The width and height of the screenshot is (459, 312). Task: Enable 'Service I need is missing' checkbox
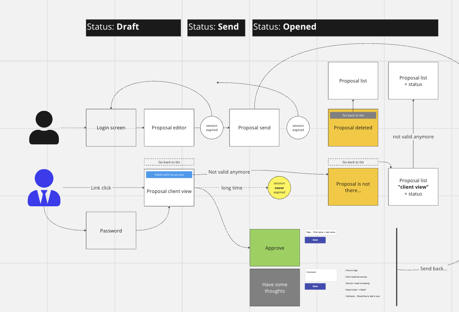tap(343, 284)
